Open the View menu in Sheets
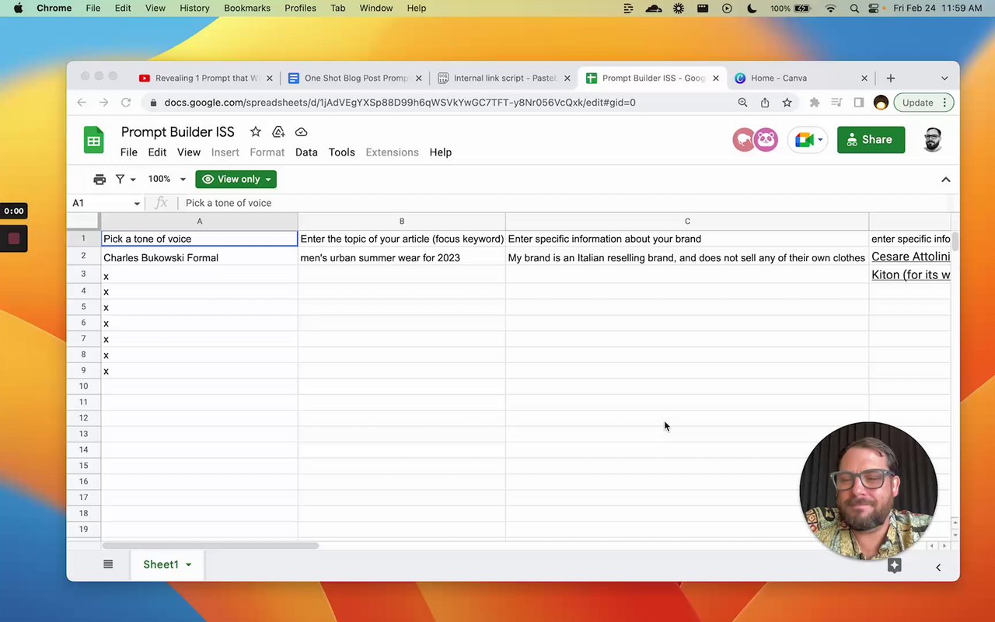This screenshot has width=995, height=622. pos(189,152)
